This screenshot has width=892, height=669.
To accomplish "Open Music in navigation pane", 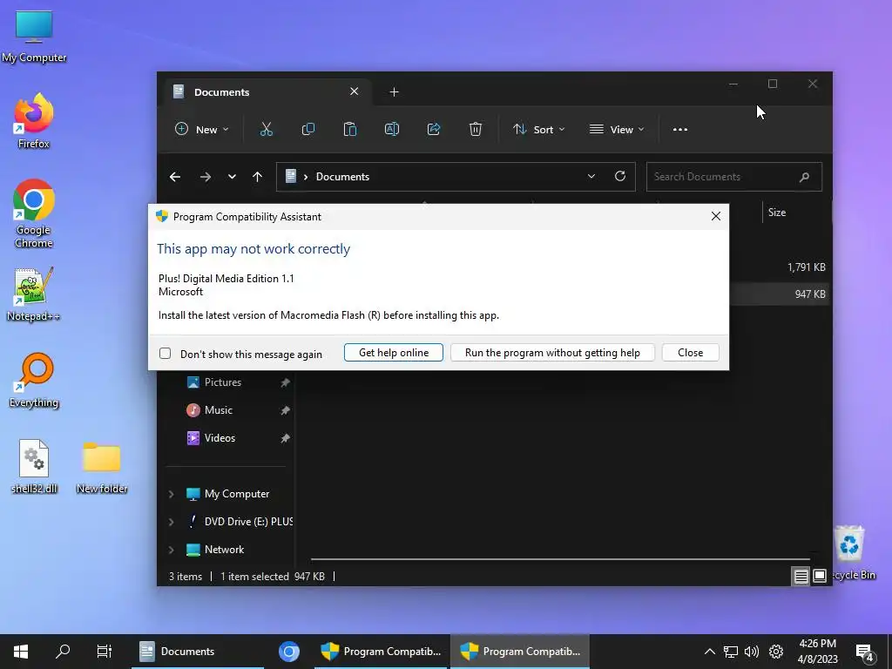I will (218, 410).
